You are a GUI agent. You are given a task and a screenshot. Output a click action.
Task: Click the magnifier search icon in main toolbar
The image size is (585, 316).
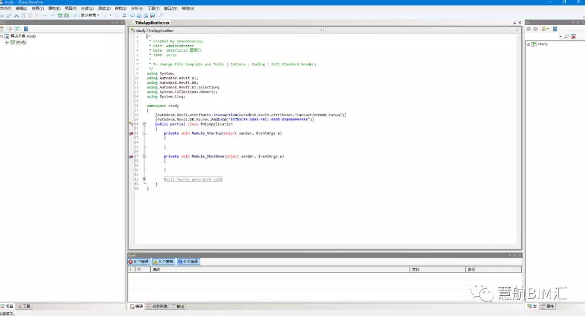[x=161, y=15]
